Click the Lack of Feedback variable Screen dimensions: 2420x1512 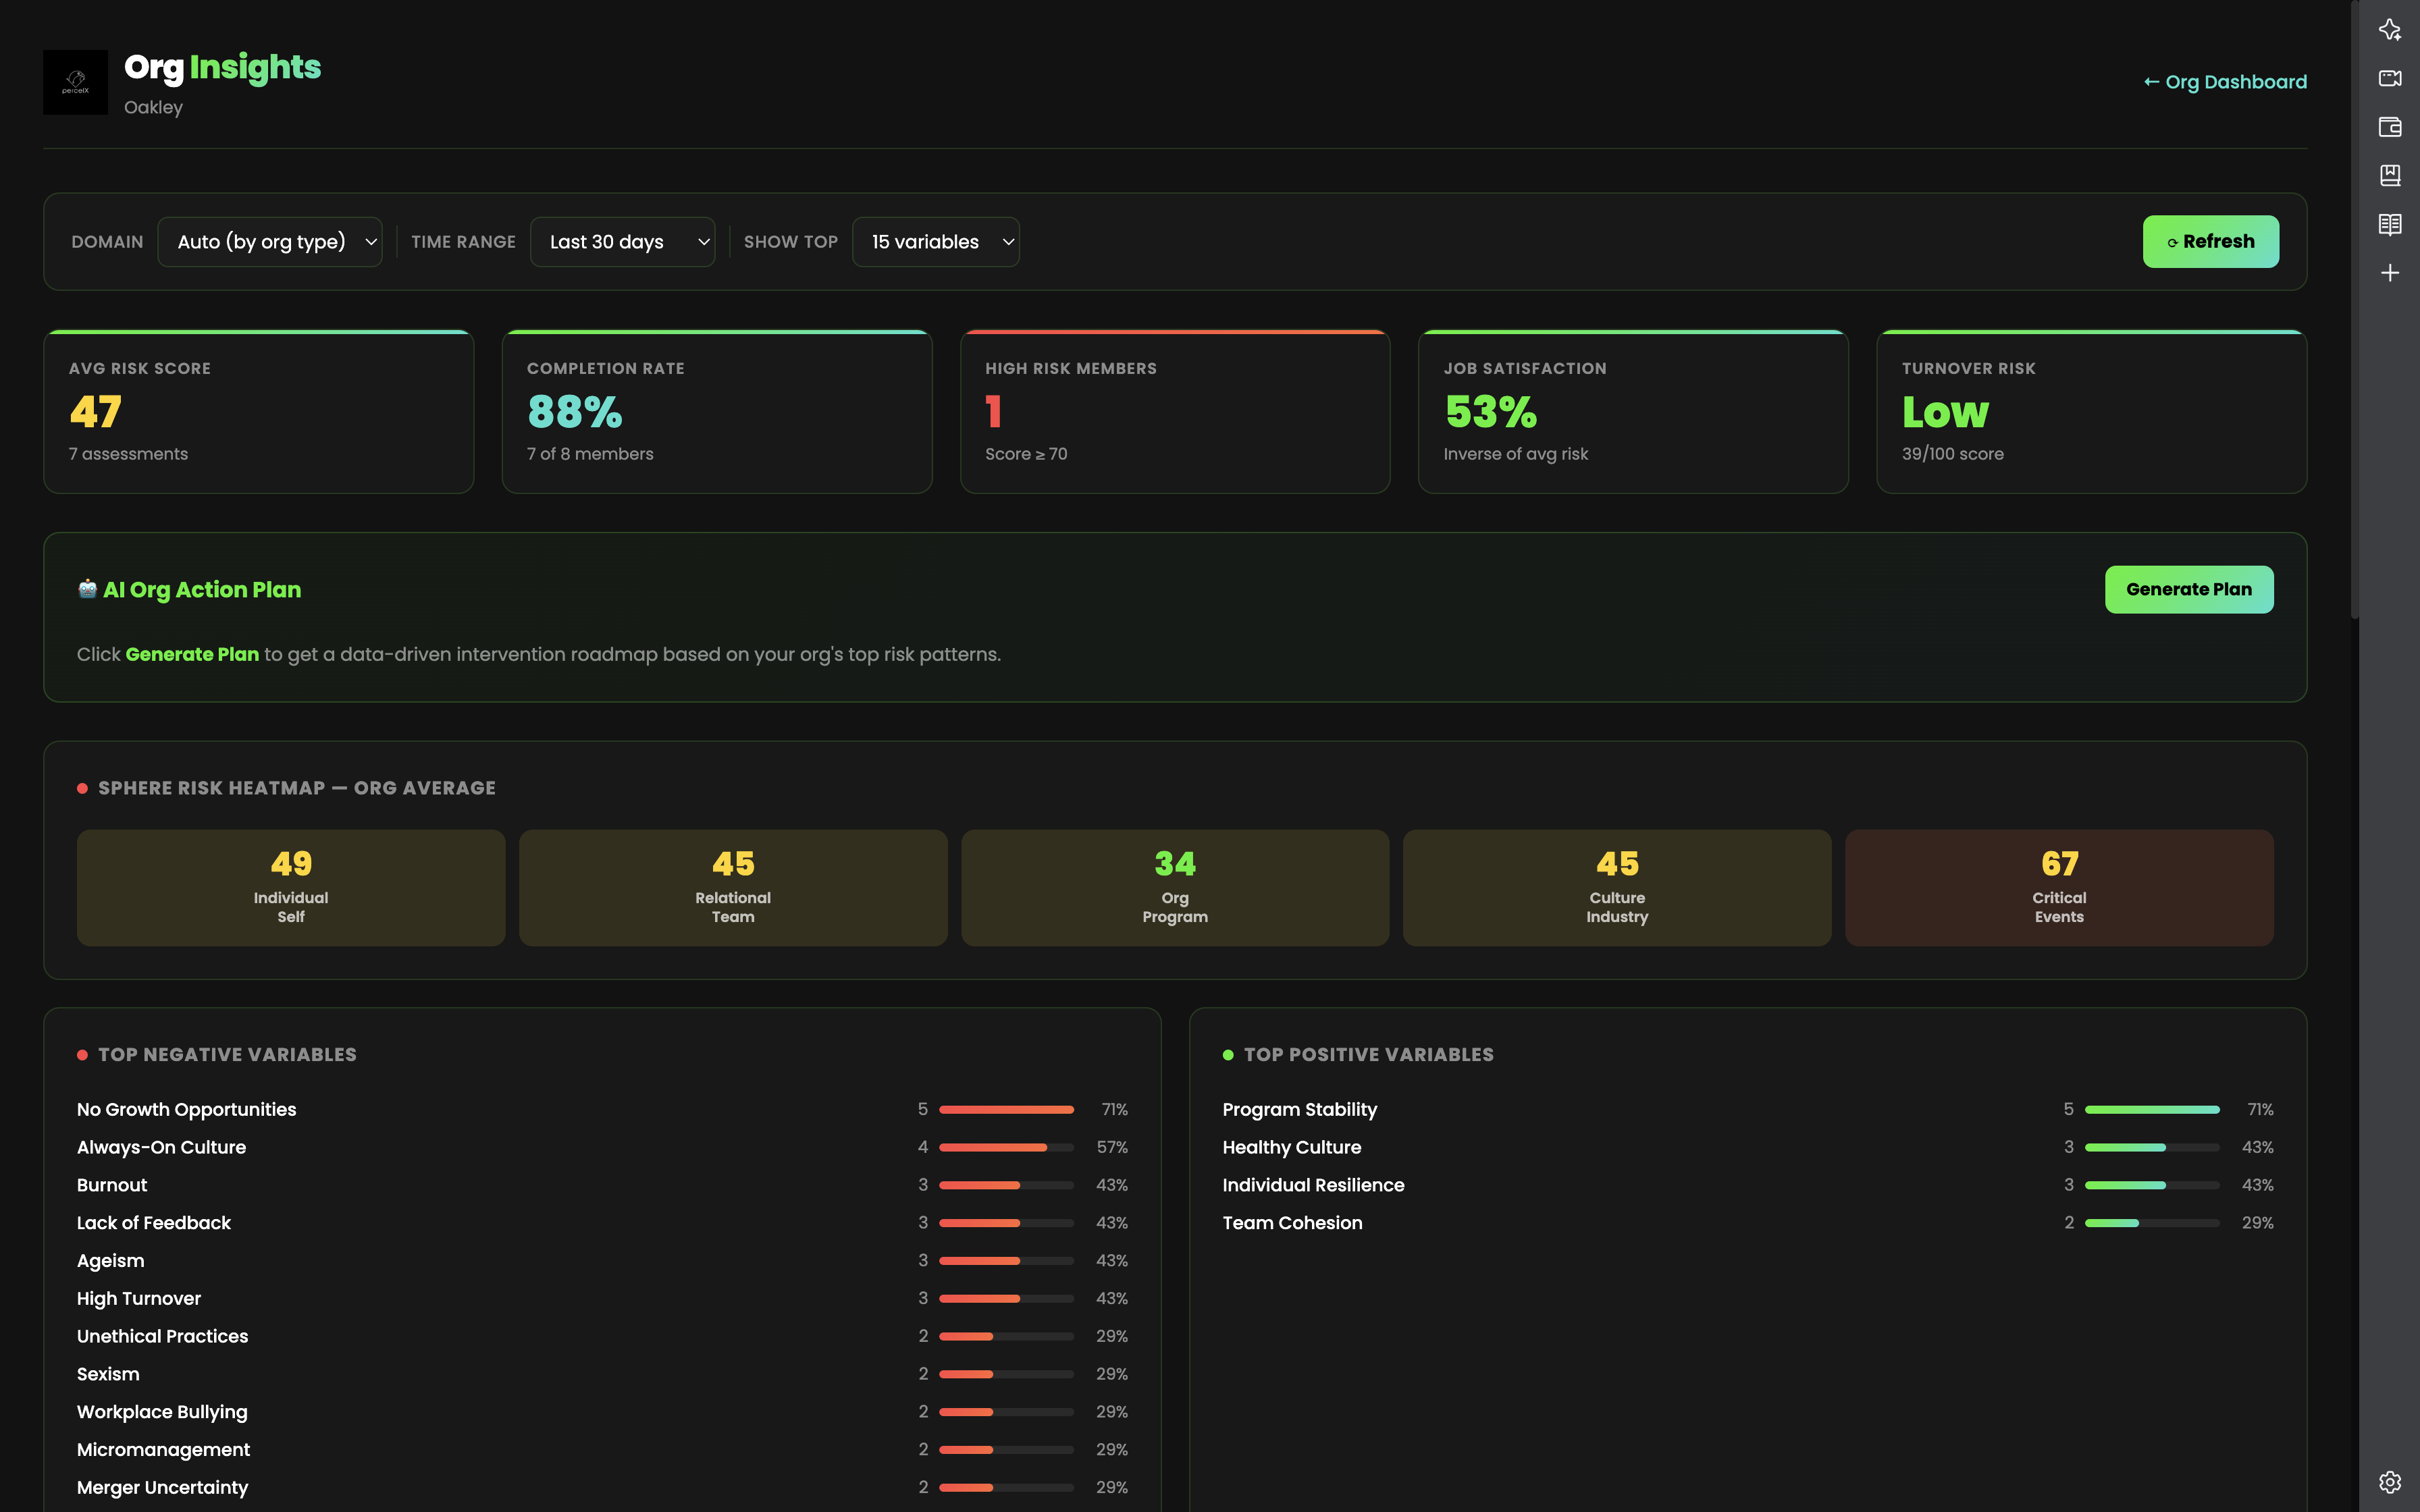pyautogui.click(x=153, y=1223)
